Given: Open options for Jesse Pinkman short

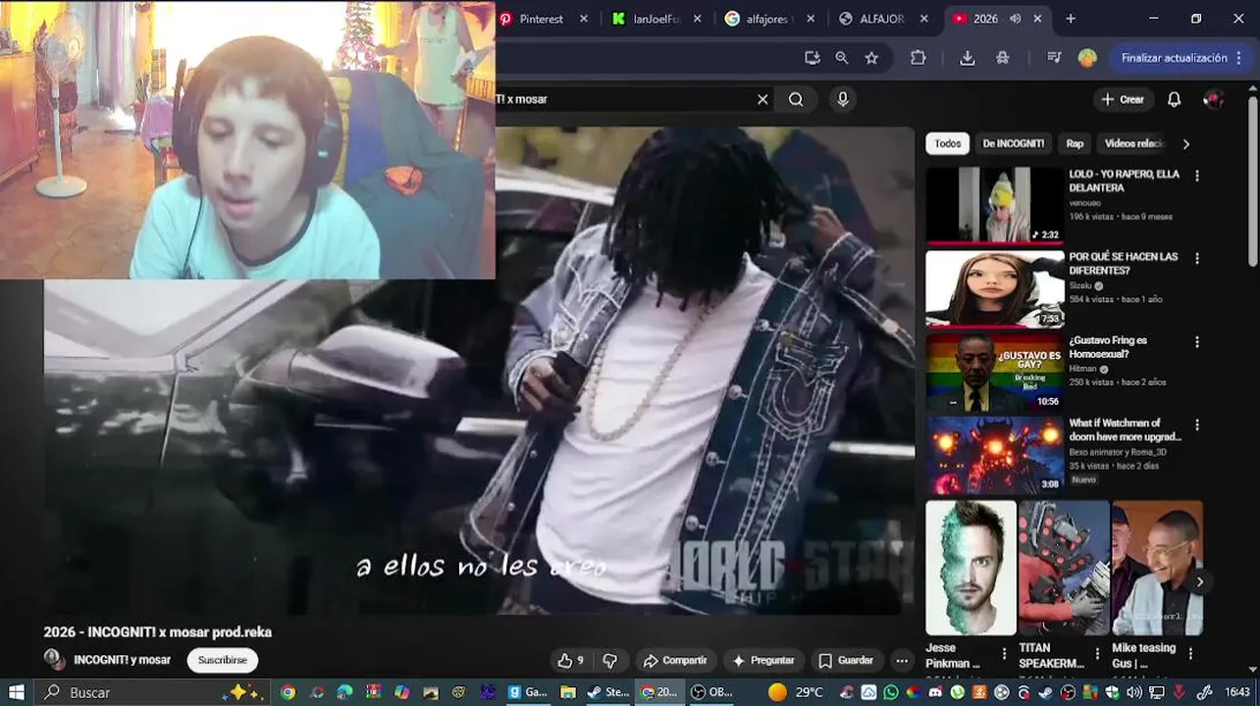Looking at the screenshot, I should pyautogui.click(x=1004, y=654).
